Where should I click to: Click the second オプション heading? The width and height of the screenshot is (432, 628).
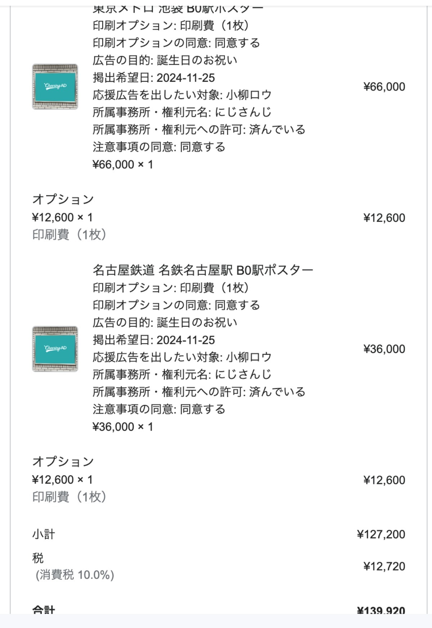pos(63,461)
